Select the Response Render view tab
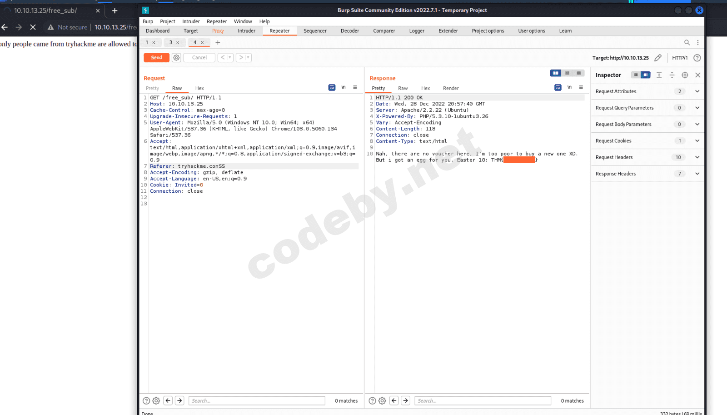 coord(451,88)
